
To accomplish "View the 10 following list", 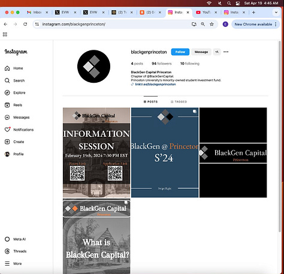I will point(190,64).
